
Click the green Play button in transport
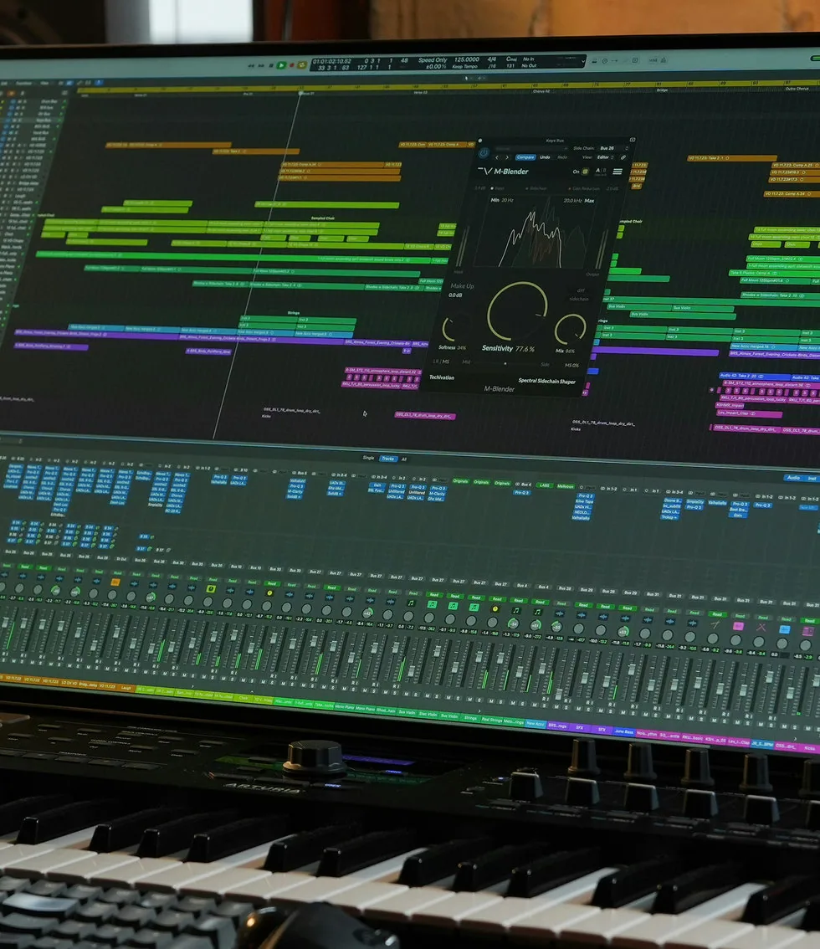[281, 64]
